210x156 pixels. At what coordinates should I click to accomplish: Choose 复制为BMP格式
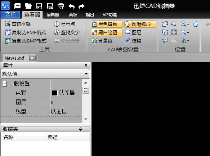pos(26,41)
